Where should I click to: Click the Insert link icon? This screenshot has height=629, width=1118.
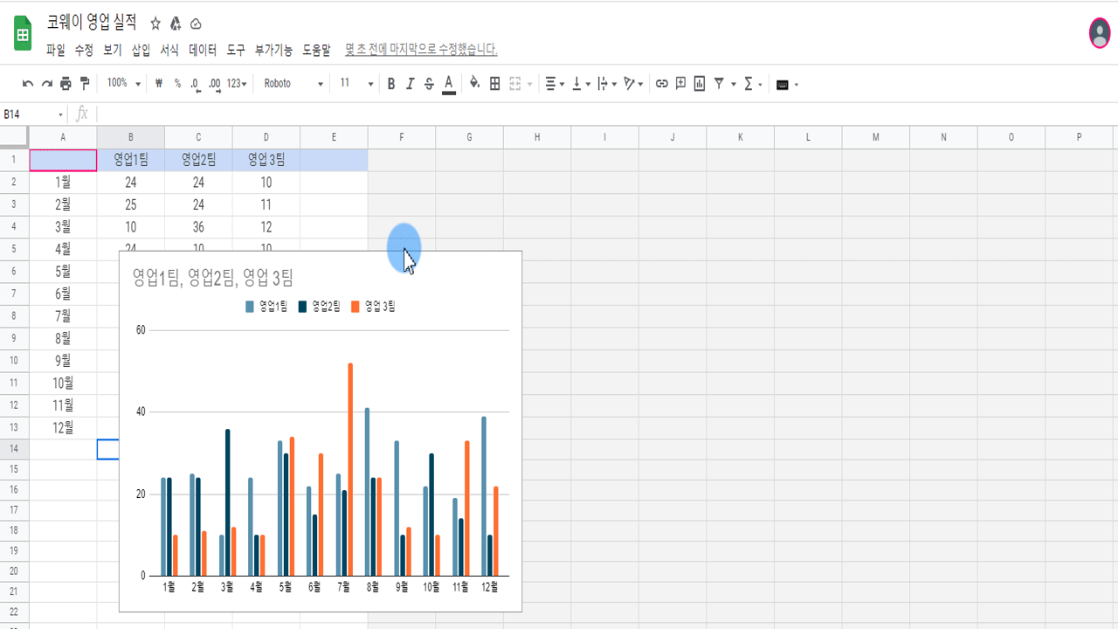point(662,84)
